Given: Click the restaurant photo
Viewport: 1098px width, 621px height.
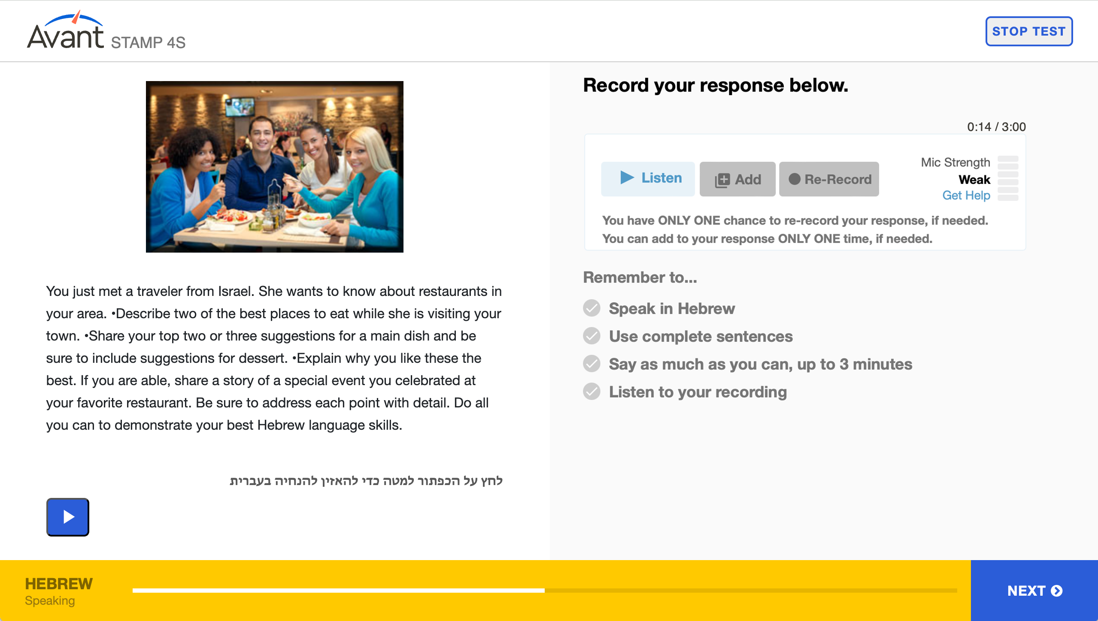Looking at the screenshot, I should [275, 167].
